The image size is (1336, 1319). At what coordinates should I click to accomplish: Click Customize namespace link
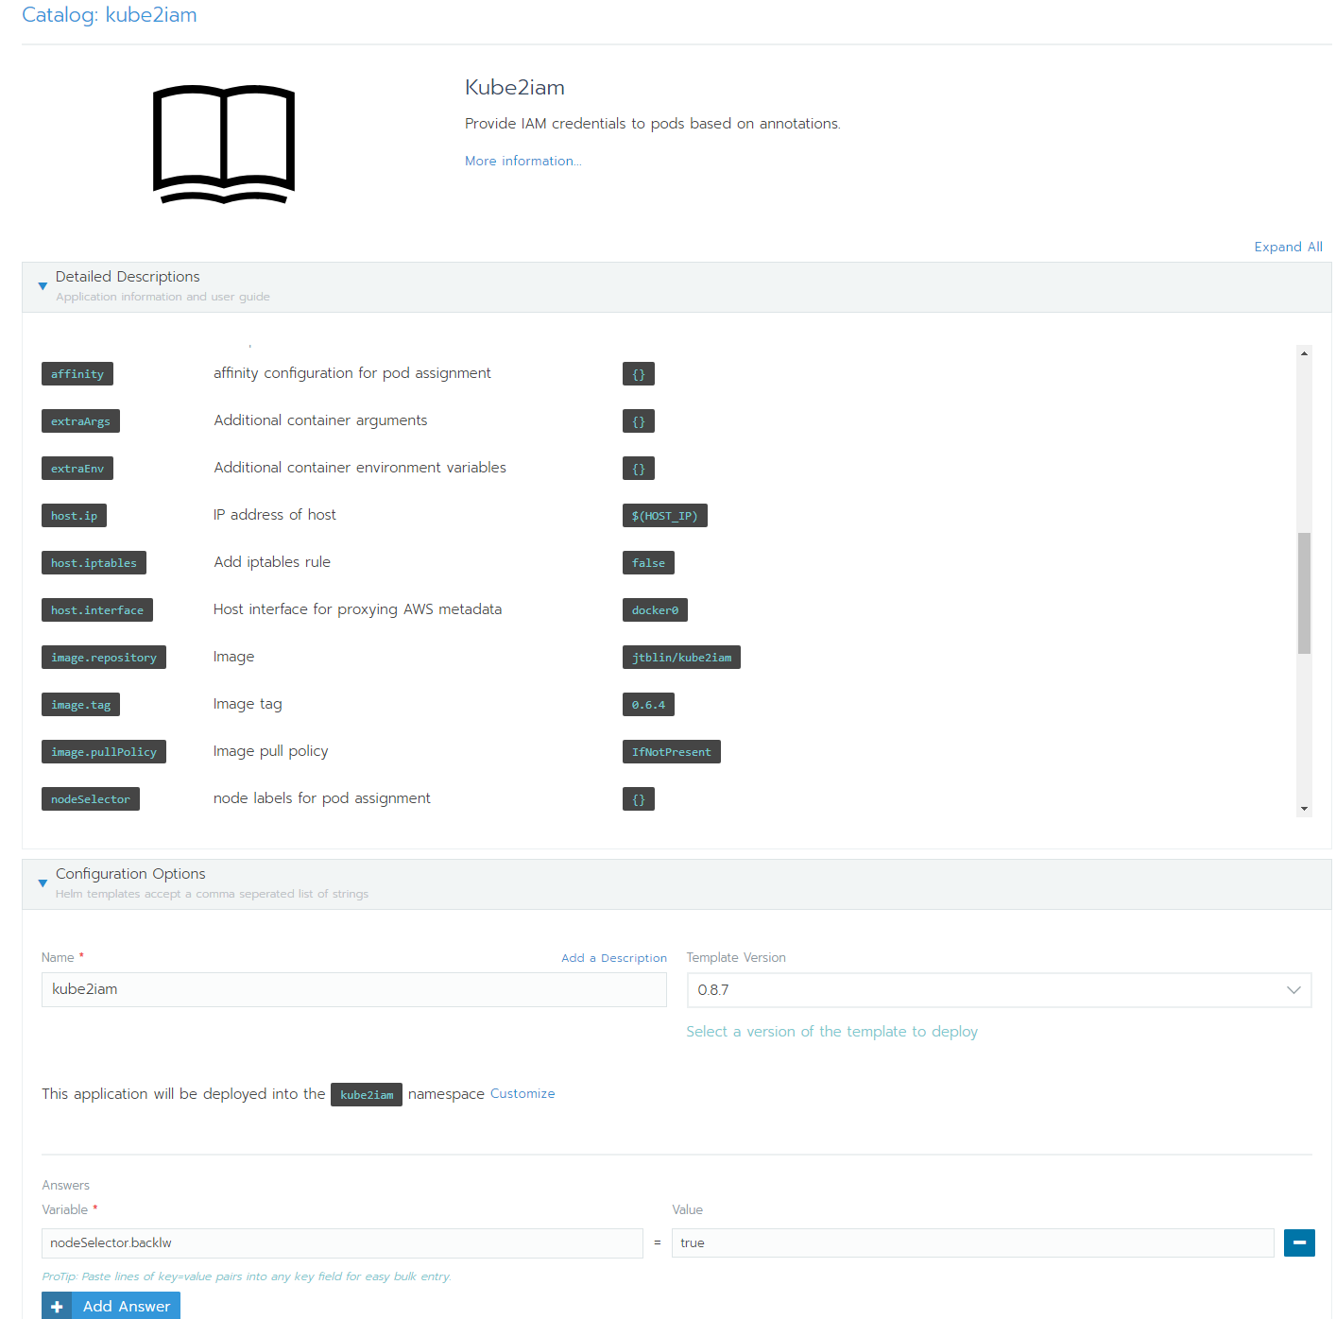point(522,1093)
